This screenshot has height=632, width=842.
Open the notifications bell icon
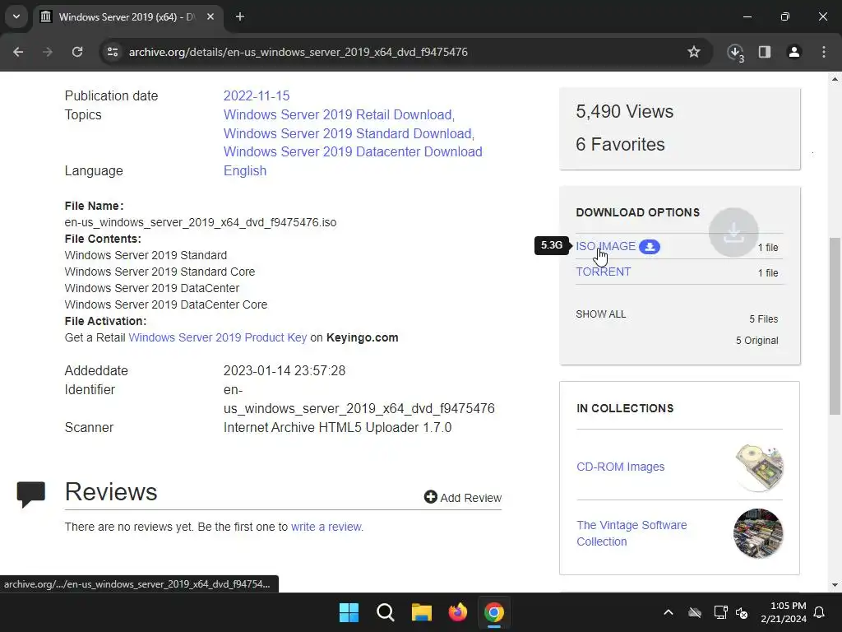820,612
